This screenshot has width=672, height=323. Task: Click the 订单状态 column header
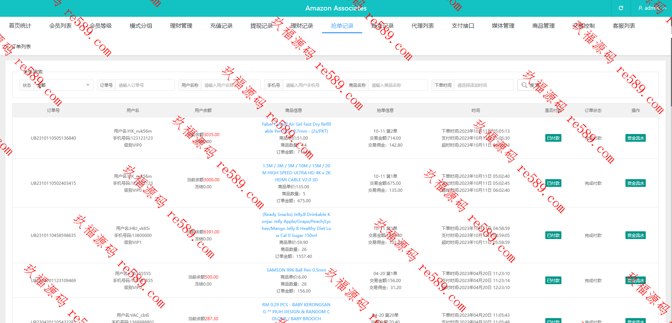click(x=593, y=110)
